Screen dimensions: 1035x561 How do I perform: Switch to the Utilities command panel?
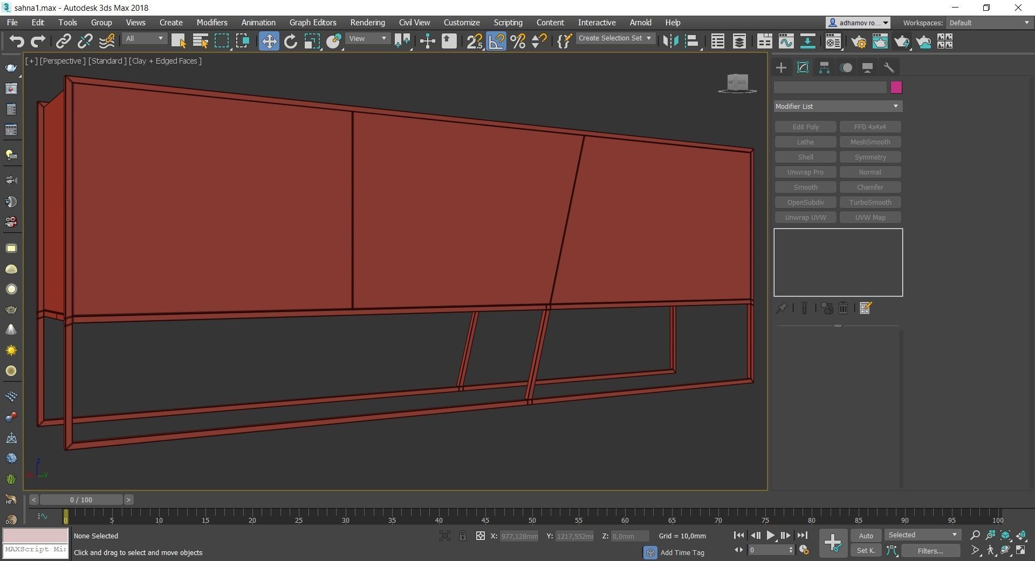tap(889, 67)
